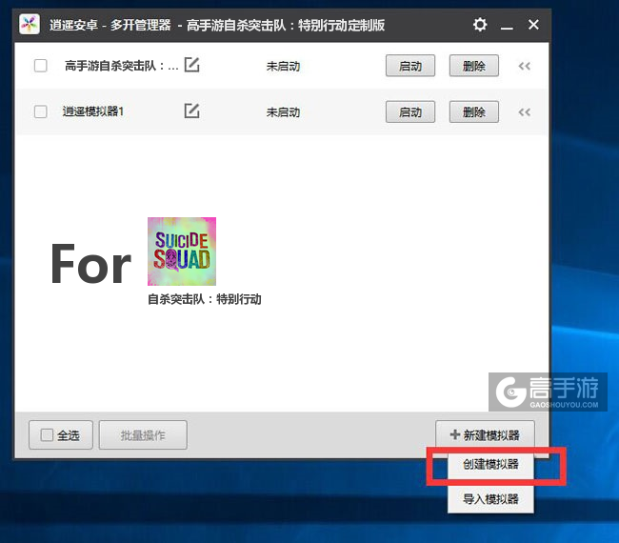The width and height of the screenshot is (619, 543).
Task: Click 未启动 status of 高手游自杀突击队 row
Action: coord(283,66)
